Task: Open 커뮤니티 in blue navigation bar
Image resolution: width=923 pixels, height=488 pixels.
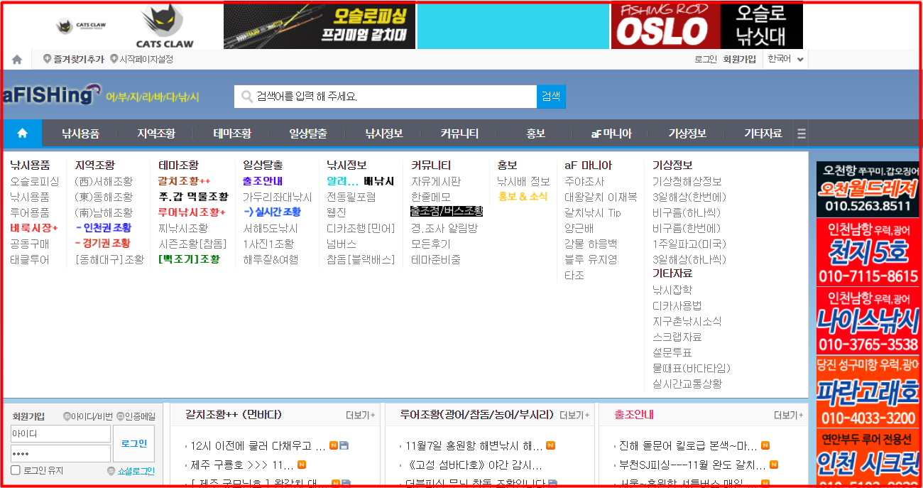Action: click(459, 134)
